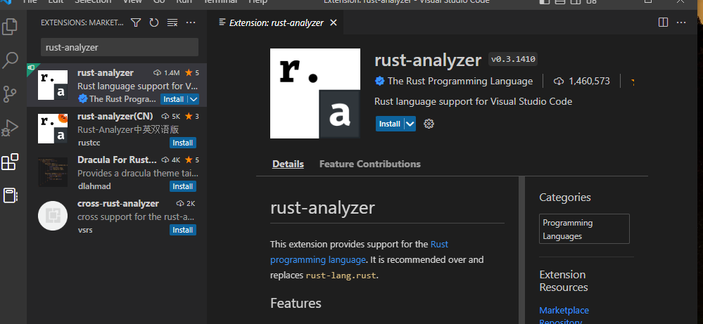Open Install dropdown arrow in details header
This screenshot has height=324, width=703.
[410, 124]
